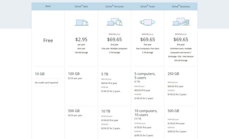Click the IDrive Team monitors illustration icon
The width and height of the screenshot is (229, 139).
click(147, 22)
